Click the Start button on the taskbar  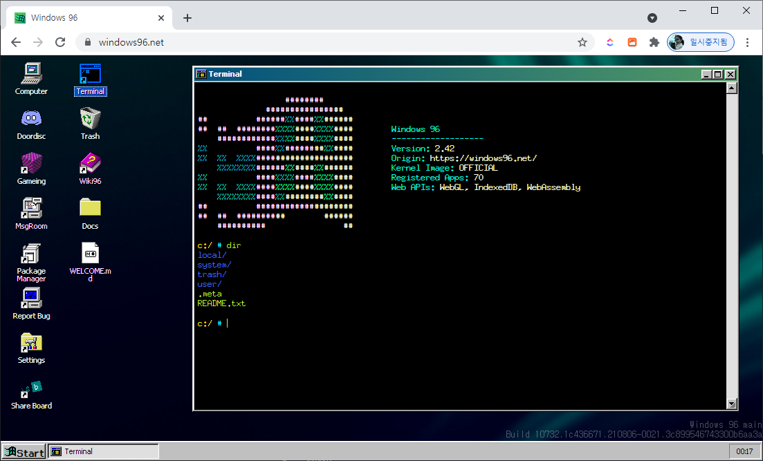tap(24, 452)
